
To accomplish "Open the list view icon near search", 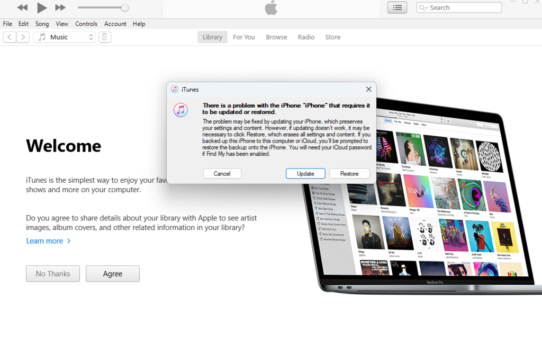I will point(397,7).
